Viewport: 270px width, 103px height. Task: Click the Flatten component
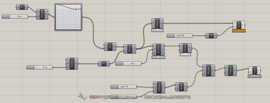point(231,70)
